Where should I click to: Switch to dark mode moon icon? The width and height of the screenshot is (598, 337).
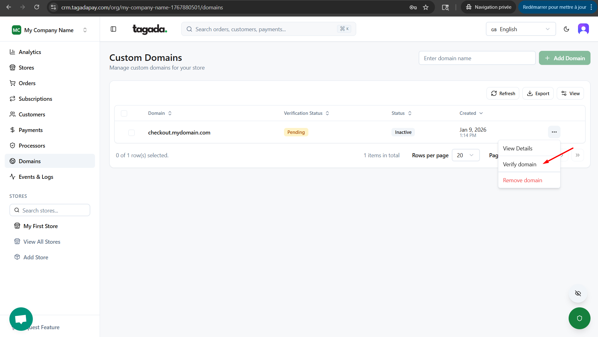tap(566, 29)
